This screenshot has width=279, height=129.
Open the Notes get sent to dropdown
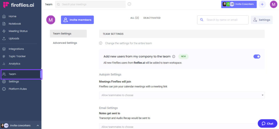(x=181, y=127)
